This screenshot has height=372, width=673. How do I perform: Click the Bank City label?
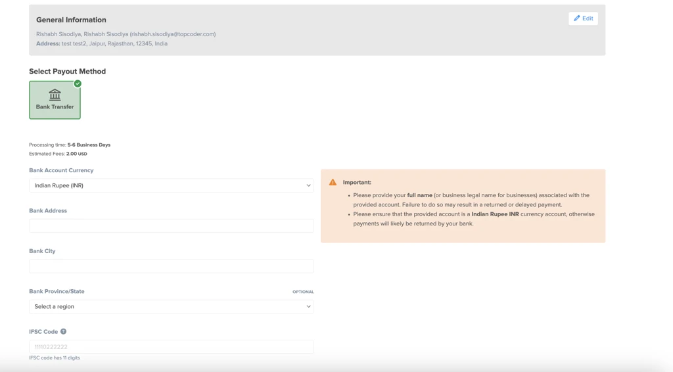coord(42,251)
